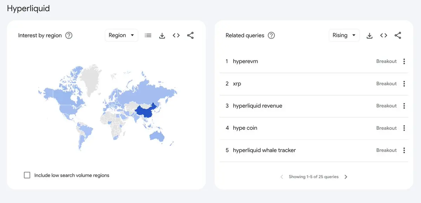Open the Rising dropdown

[x=344, y=35]
